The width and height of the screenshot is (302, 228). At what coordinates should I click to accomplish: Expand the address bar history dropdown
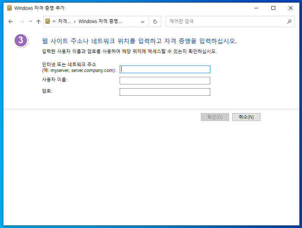pos(143,21)
